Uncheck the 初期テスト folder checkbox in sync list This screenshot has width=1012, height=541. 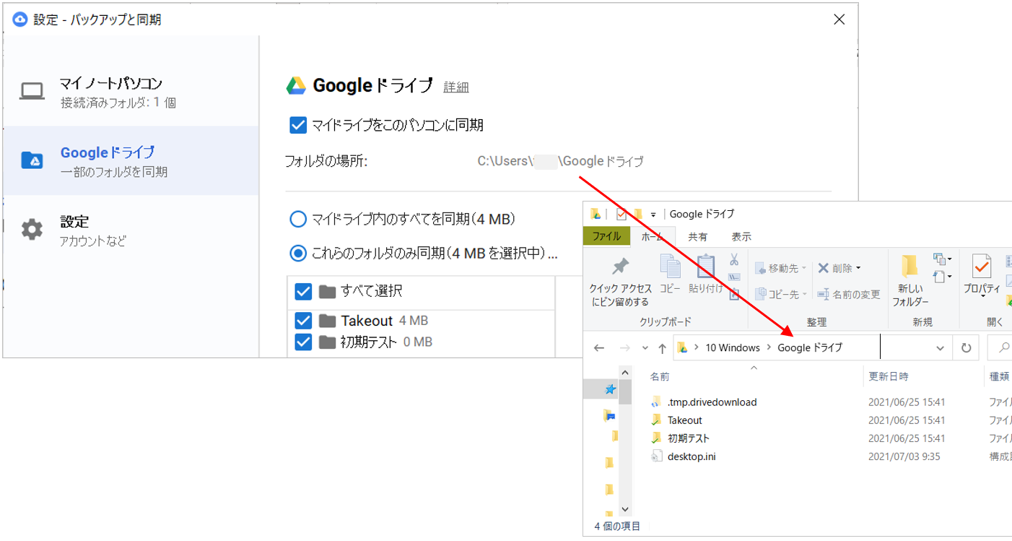(x=303, y=342)
